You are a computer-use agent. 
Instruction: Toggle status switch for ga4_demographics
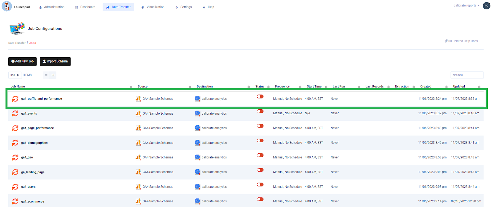pyautogui.click(x=260, y=140)
